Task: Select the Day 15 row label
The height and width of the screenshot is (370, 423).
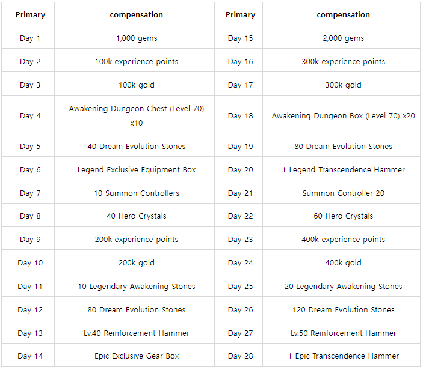Action: (x=240, y=38)
